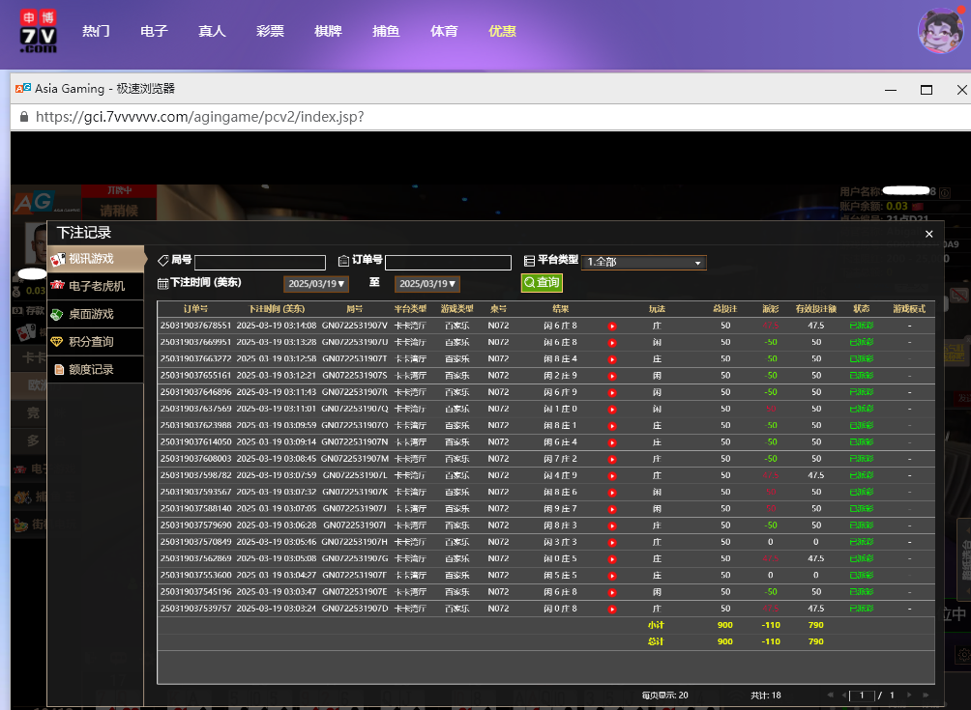
Task: Go to previous page of records
Action: tap(843, 695)
